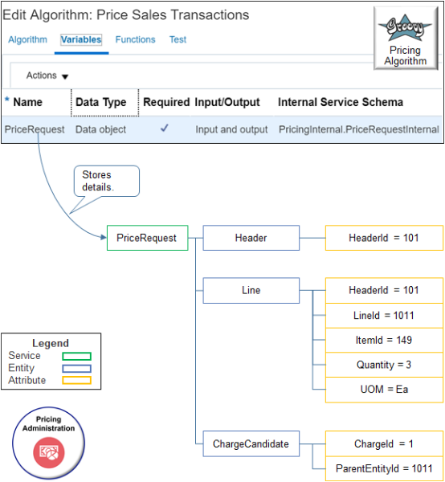Click the Data object cell

(100, 129)
